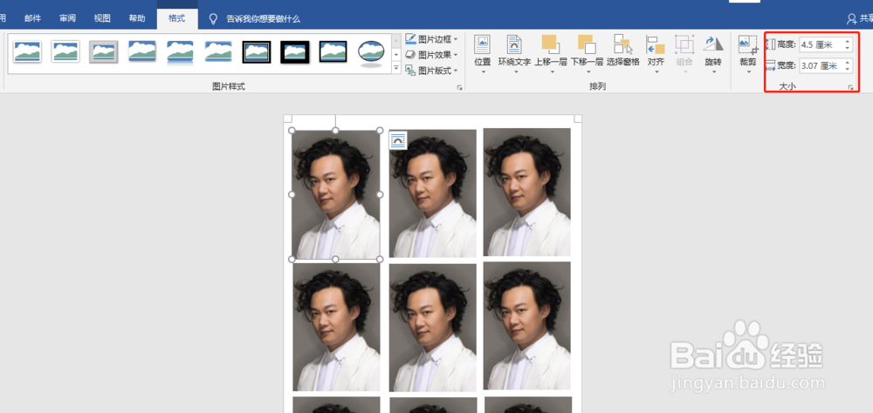873x413 pixels.
Task: Expand the full picture styles gallery
Action: [396, 67]
